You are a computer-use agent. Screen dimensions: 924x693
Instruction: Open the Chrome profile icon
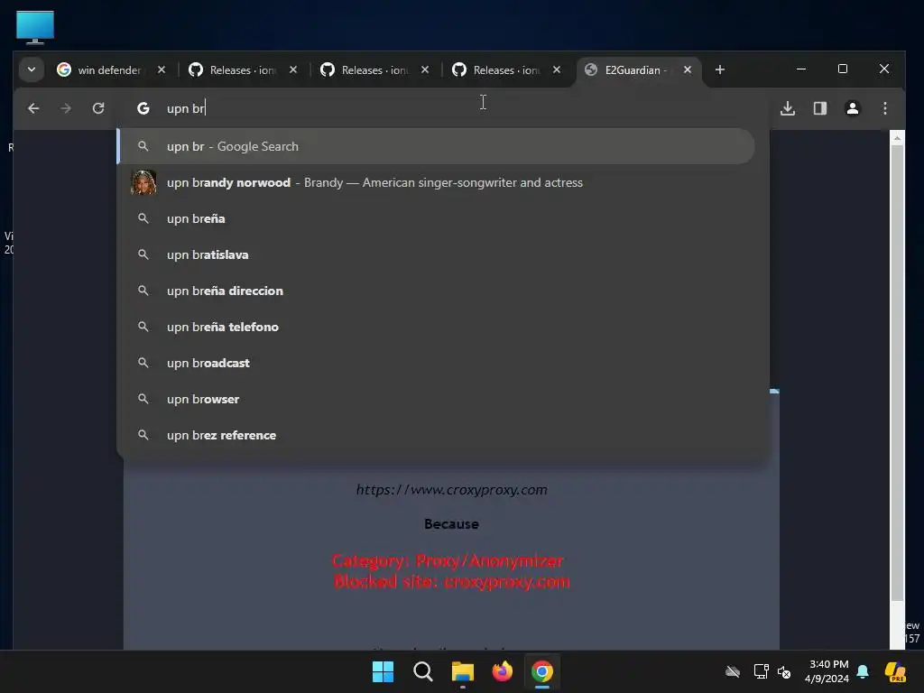click(x=852, y=108)
